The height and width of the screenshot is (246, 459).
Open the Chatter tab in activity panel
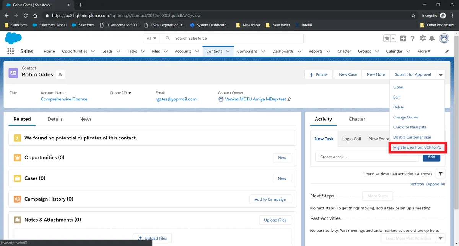[357, 119]
